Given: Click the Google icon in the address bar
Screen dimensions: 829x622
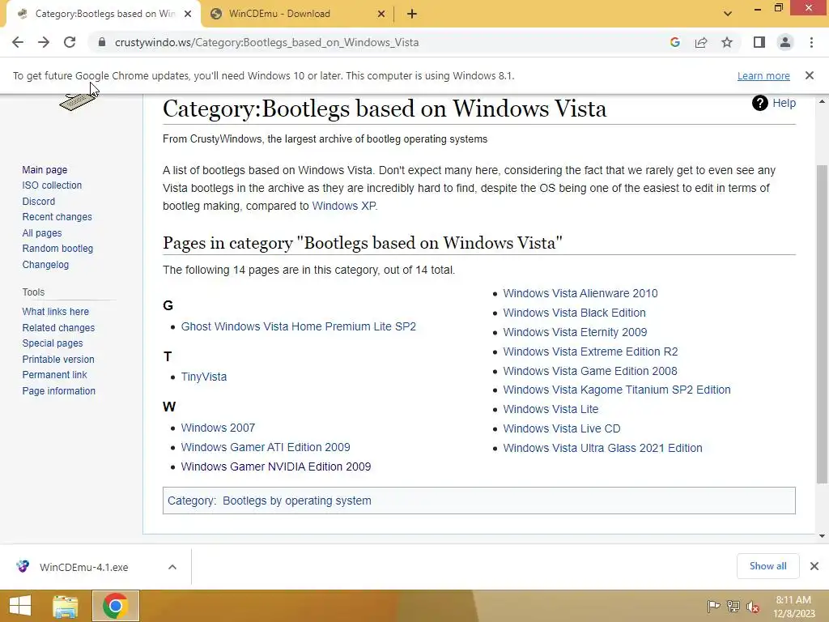Looking at the screenshot, I should [x=674, y=42].
